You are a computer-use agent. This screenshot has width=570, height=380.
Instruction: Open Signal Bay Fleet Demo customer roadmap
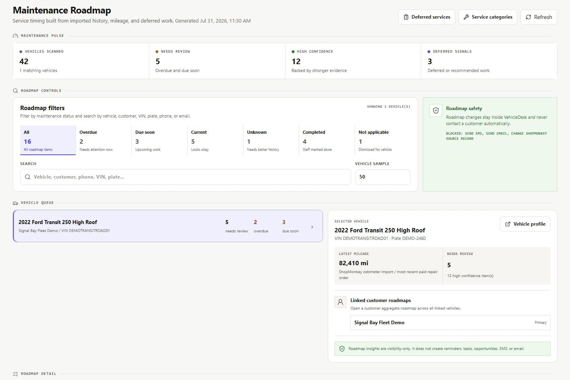[x=450, y=323]
